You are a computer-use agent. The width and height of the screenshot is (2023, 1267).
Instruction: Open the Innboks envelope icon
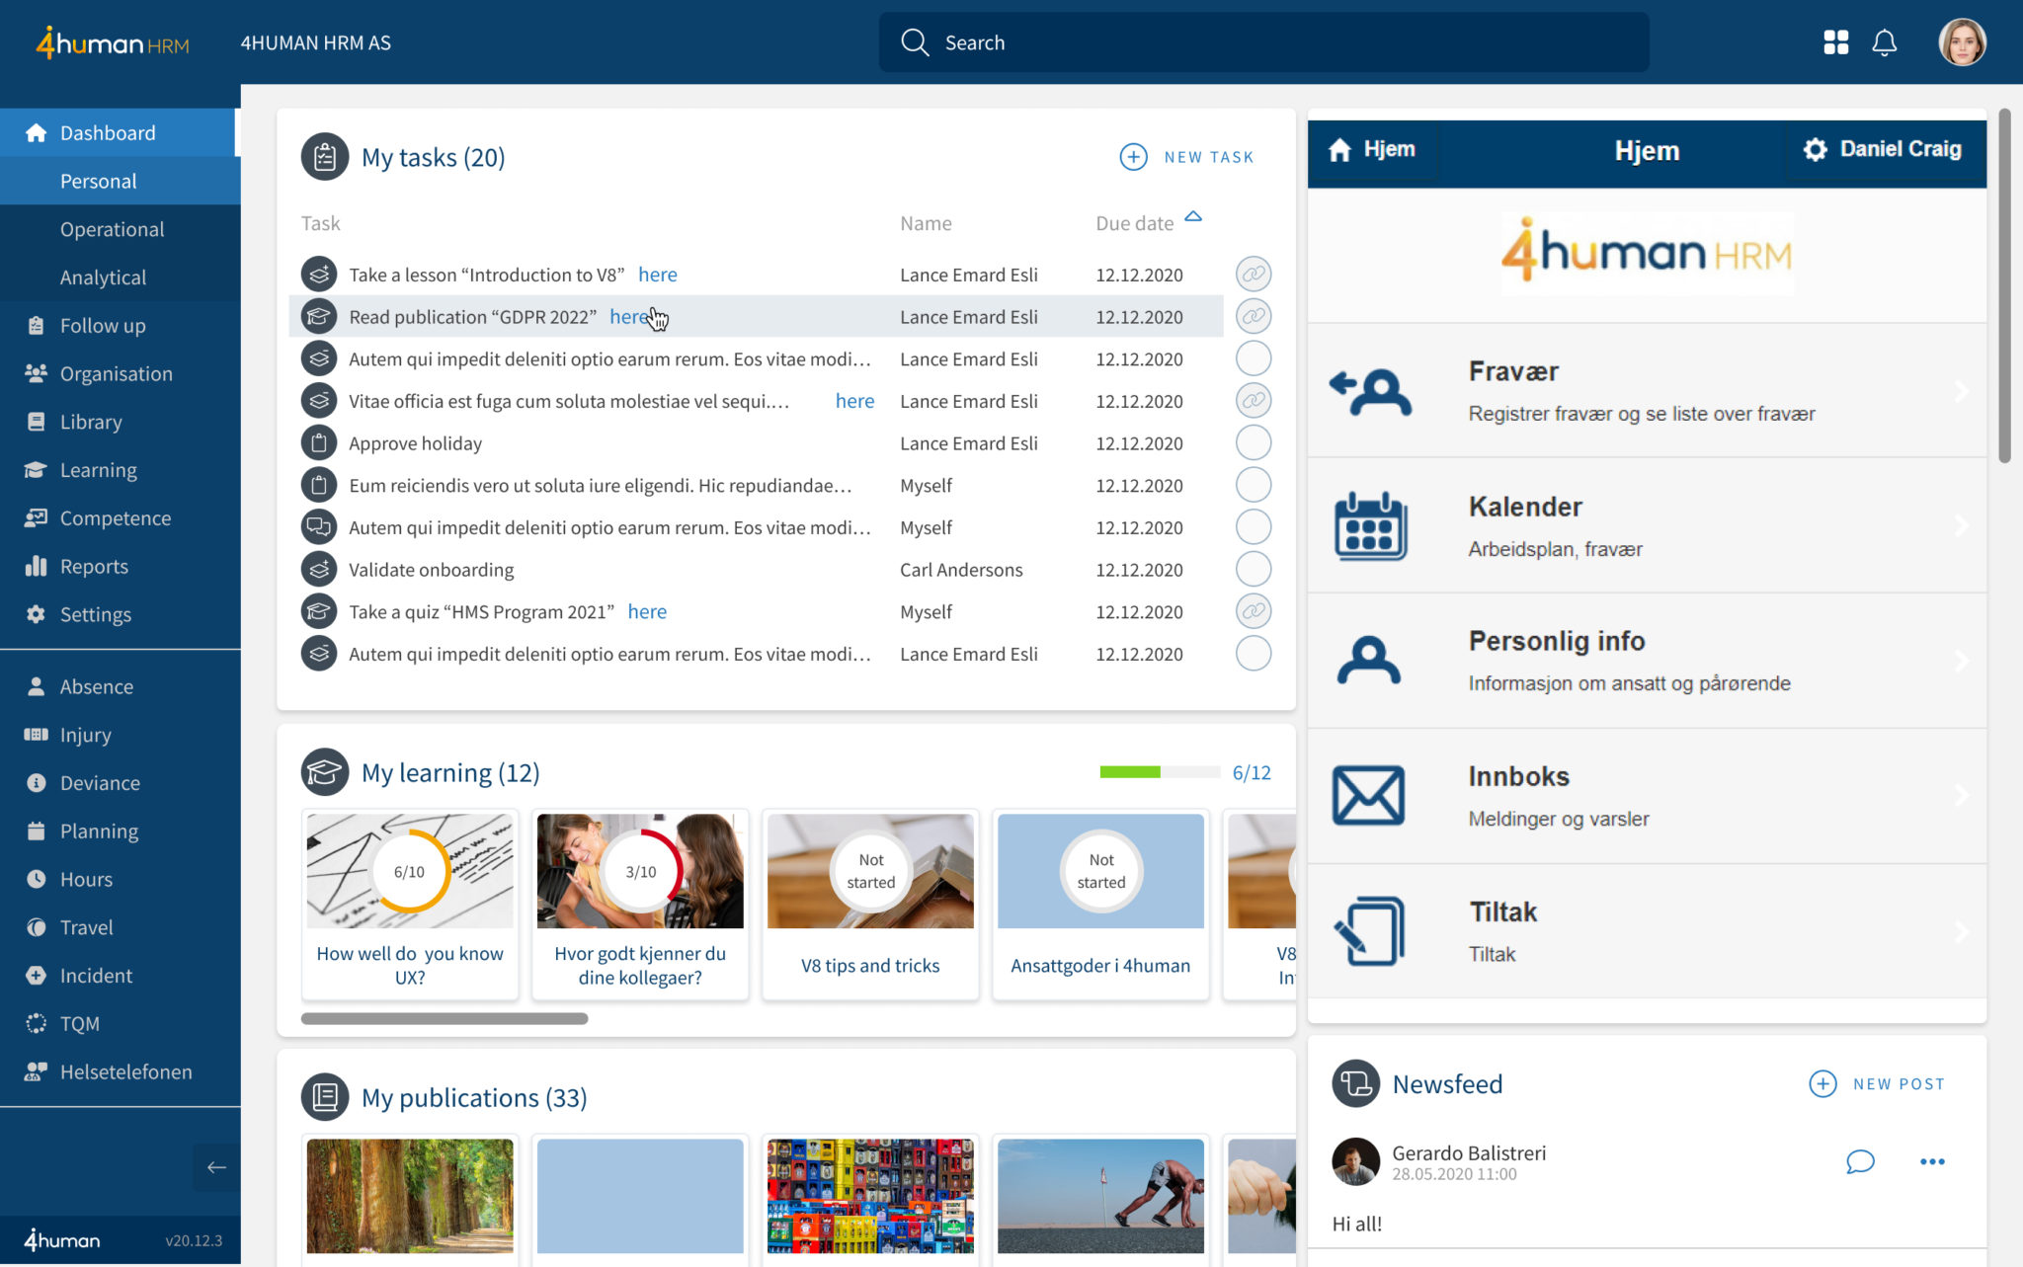1368,795
